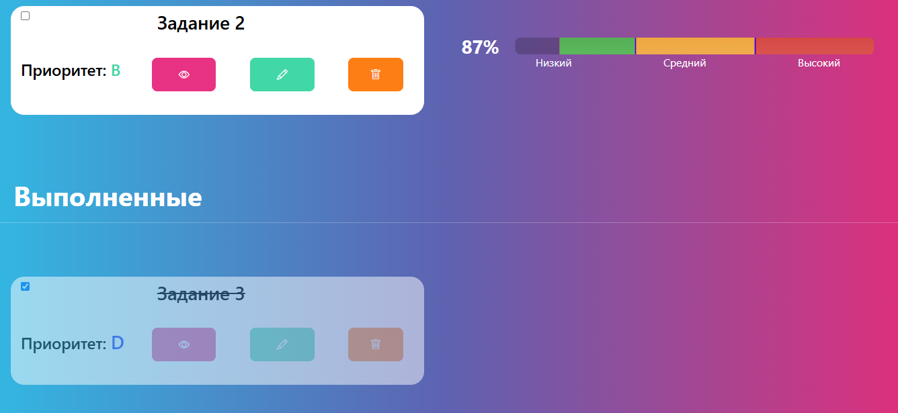Edit Задание 2 with the green pencil button

click(x=282, y=75)
